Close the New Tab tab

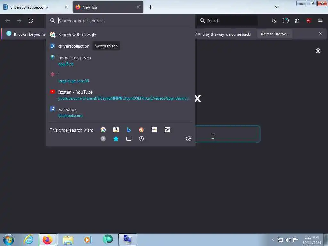click(x=138, y=7)
